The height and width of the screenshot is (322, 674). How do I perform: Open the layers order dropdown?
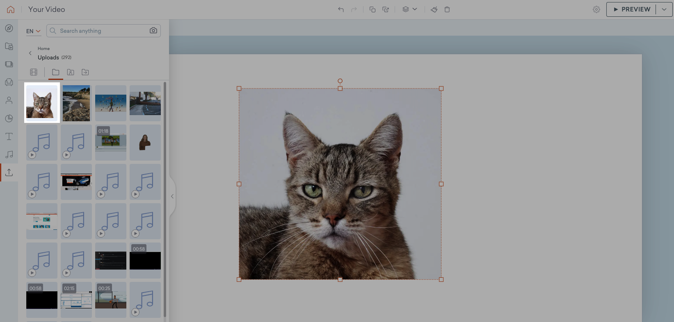(409, 9)
